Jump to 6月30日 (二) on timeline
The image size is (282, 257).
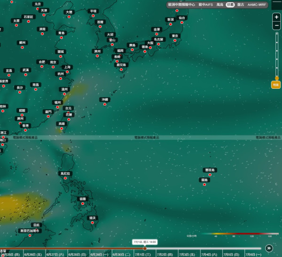(121, 255)
